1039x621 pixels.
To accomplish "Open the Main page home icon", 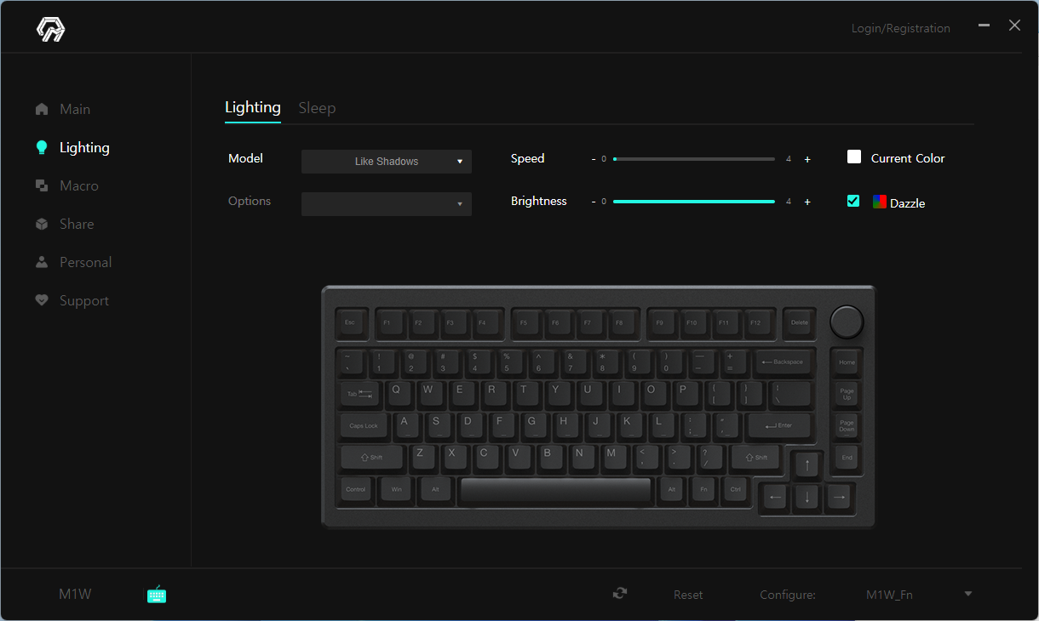I will (42, 109).
